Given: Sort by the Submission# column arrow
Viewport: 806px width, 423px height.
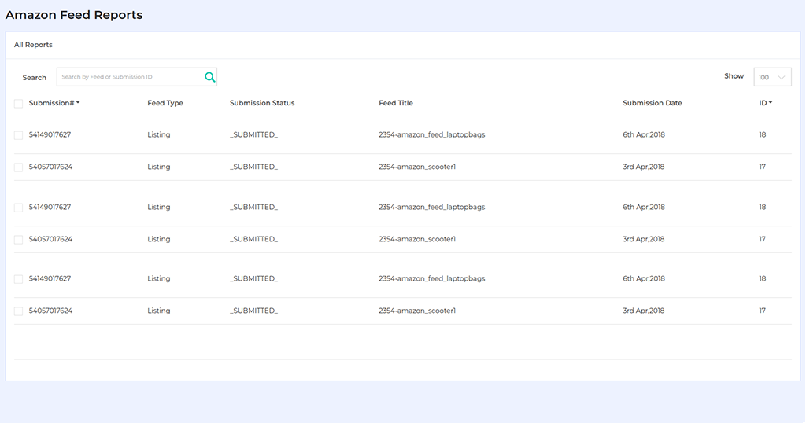Looking at the screenshot, I should pyautogui.click(x=78, y=103).
